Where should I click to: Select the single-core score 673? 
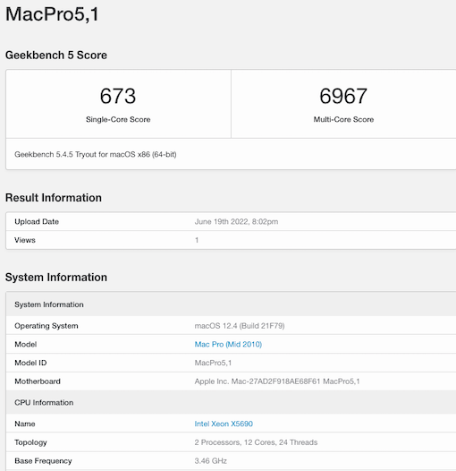tap(118, 96)
